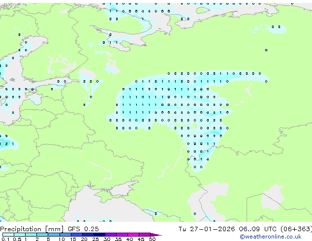312x241 pixels.
Task: Pick the 5–10 mm legend swatch
Action: pyautogui.click(x=54, y=235)
